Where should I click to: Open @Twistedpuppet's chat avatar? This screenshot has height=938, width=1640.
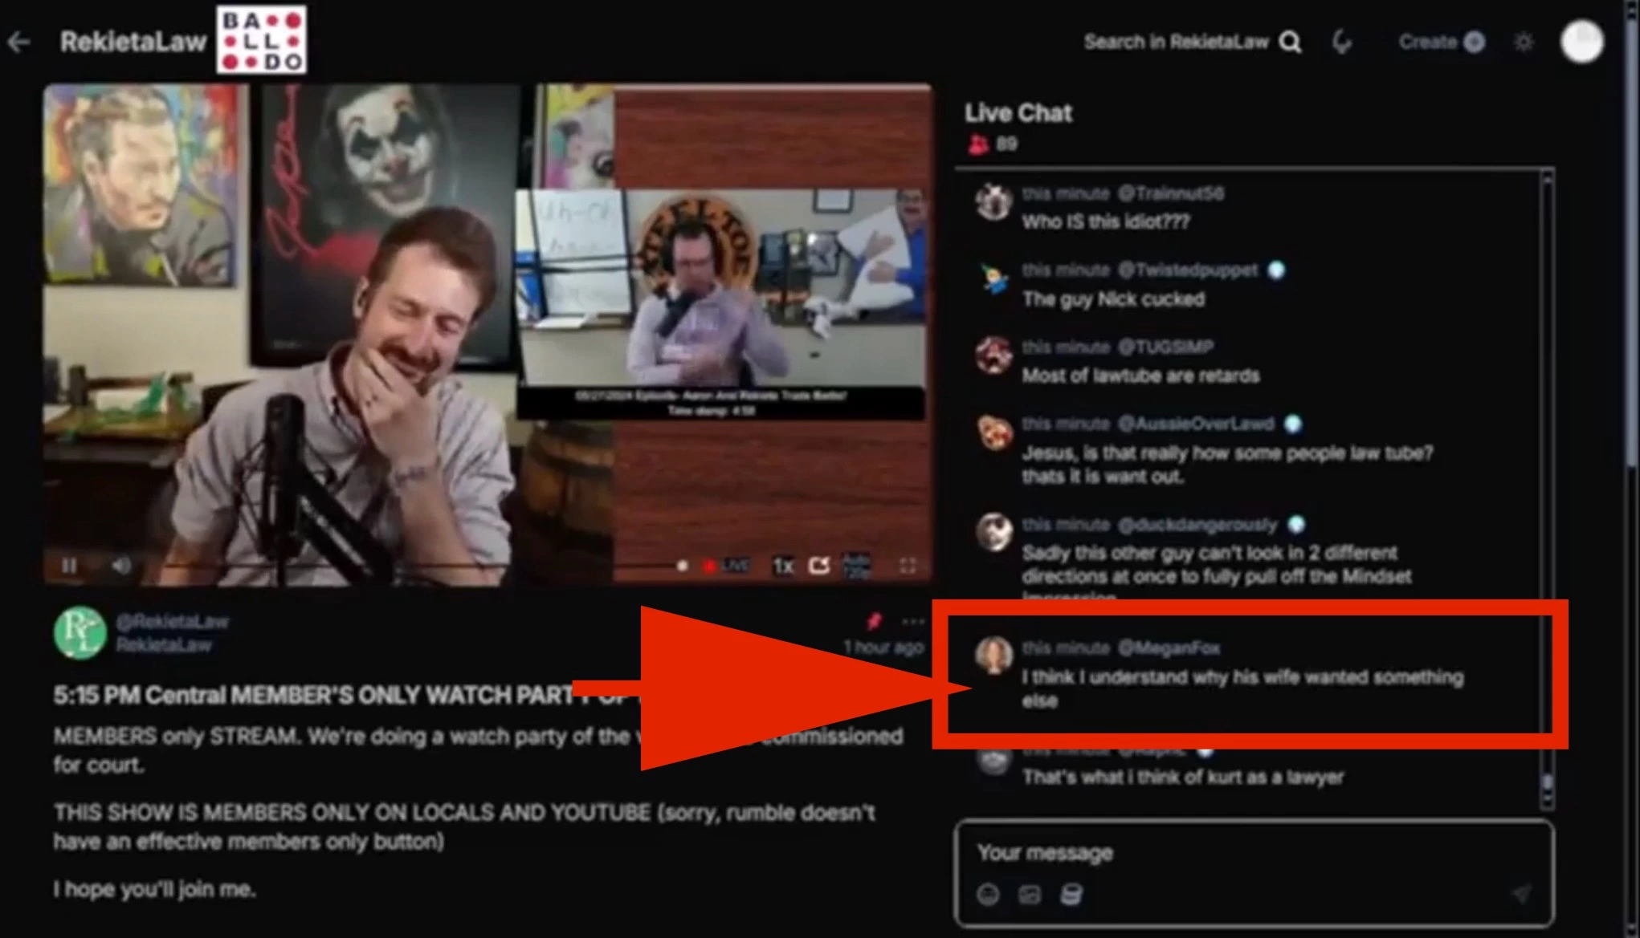point(993,278)
